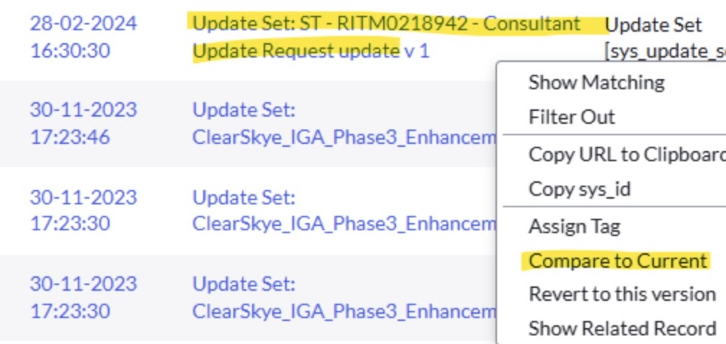Open Show Related Record option
The height and width of the screenshot is (344, 726).
click(622, 329)
